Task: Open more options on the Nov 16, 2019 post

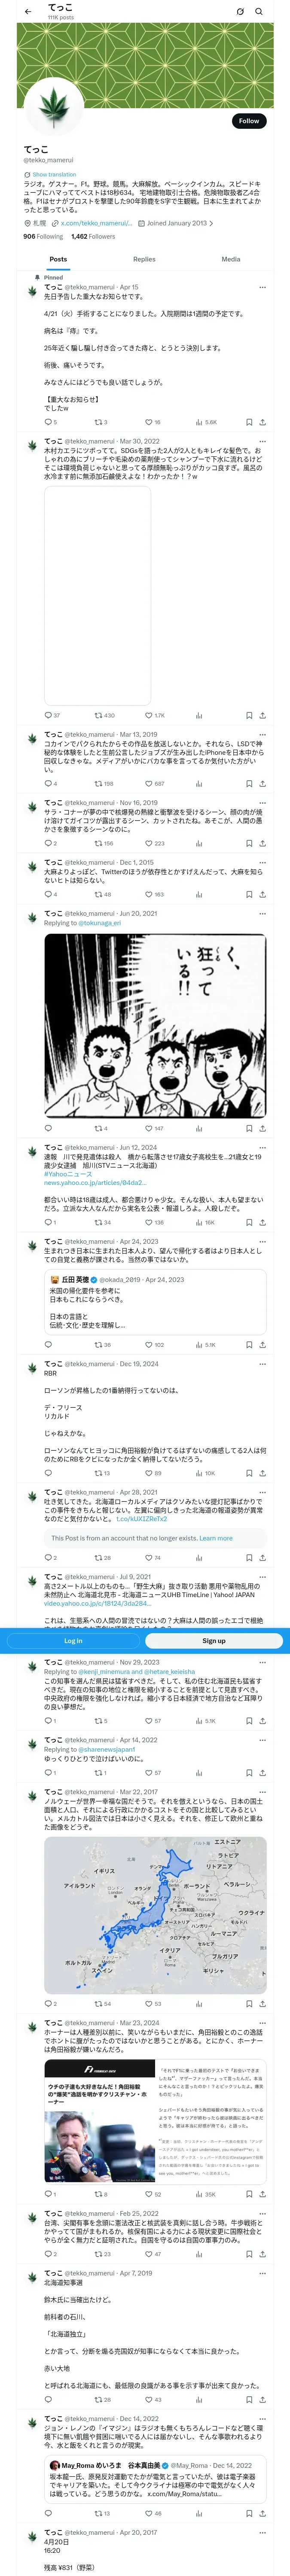Action: (262, 803)
